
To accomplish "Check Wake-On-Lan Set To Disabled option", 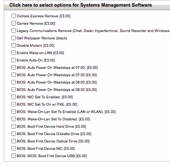I will click(14, 119).
